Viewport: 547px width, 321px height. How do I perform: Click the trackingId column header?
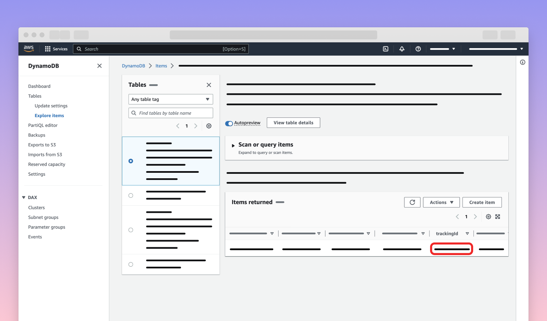click(x=447, y=234)
